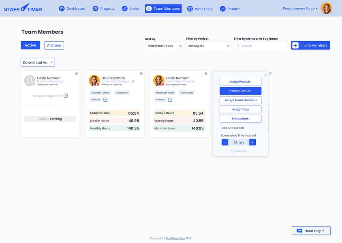Click the Pending status label
The width and height of the screenshot is (342, 243).
pyautogui.click(x=50, y=119)
